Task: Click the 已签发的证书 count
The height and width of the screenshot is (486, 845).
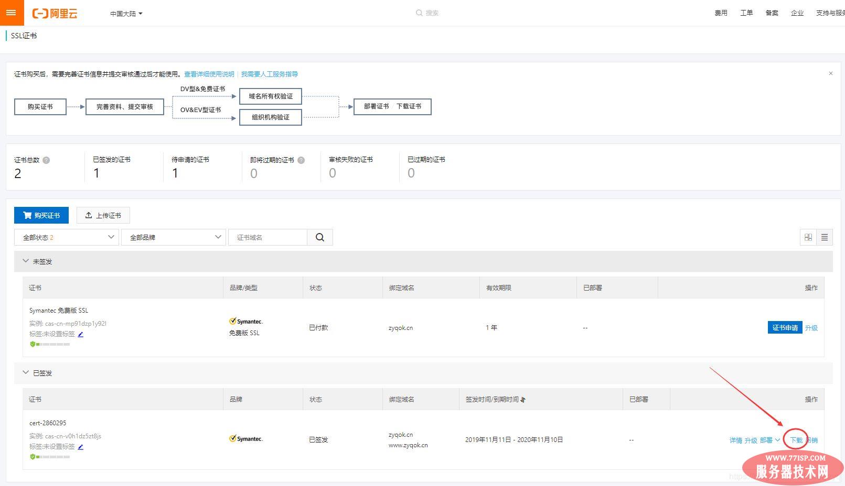Action: click(x=97, y=173)
